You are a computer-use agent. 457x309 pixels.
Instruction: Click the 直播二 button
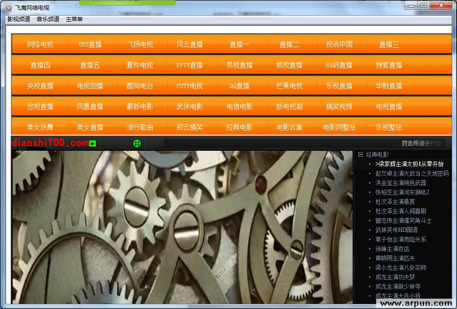[x=290, y=44]
